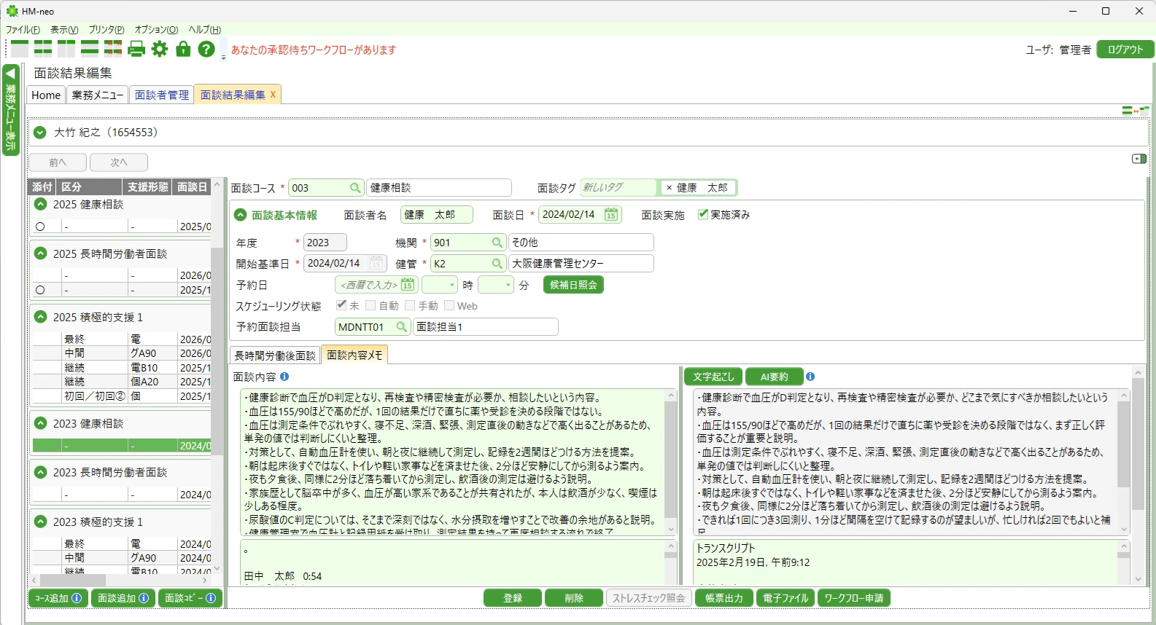Switch to the Home tab

point(46,95)
